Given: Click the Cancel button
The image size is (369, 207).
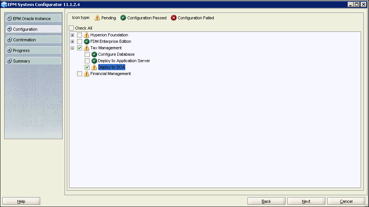Looking at the screenshot, I should [x=346, y=201].
